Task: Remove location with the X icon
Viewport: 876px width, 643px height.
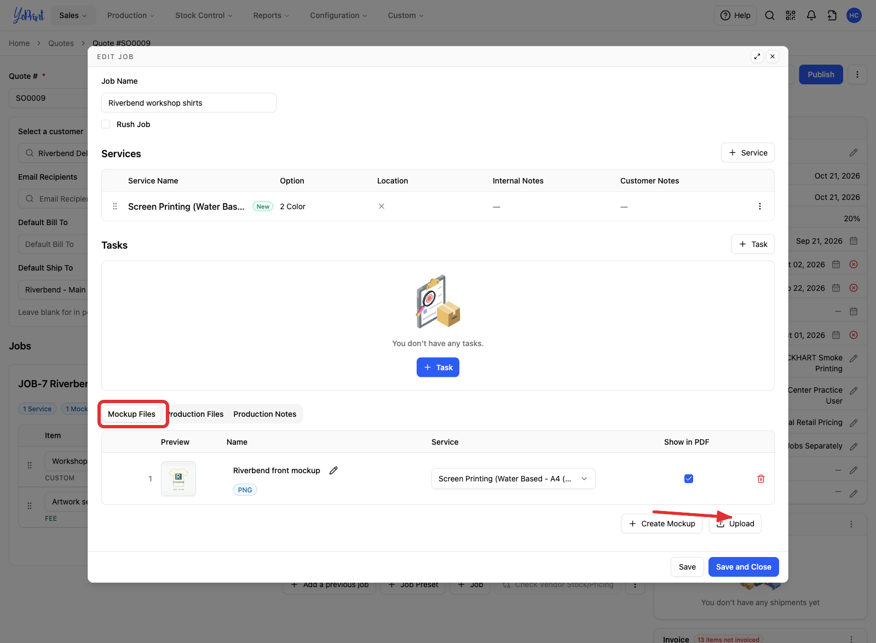Action: click(x=382, y=206)
